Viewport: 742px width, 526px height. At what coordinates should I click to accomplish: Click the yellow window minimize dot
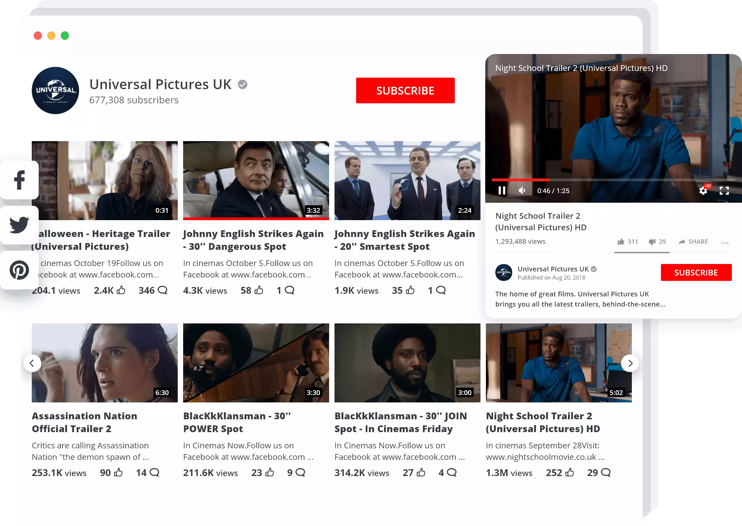[x=51, y=35]
